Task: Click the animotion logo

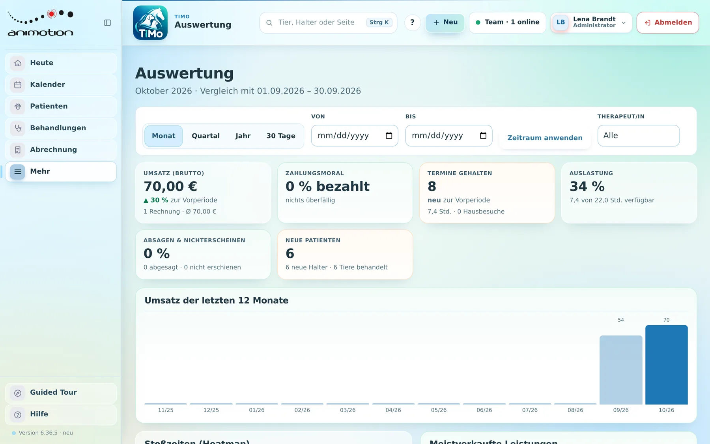Action: click(x=41, y=23)
